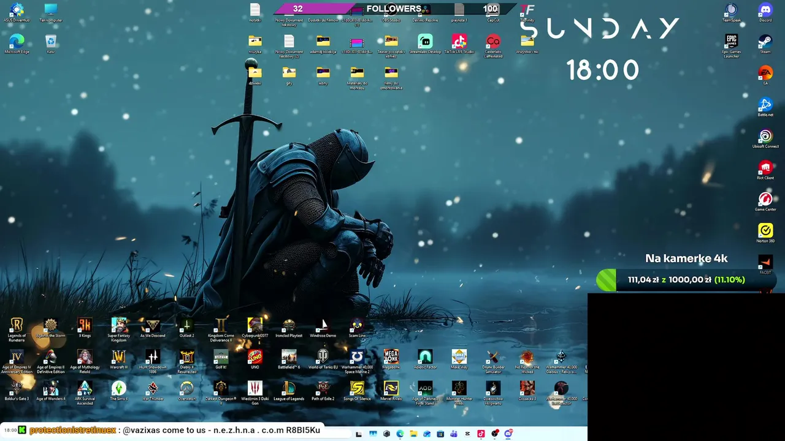The image size is (785, 441).
Task: Open the Monster Hunter Wilds icon
Action: point(459,392)
